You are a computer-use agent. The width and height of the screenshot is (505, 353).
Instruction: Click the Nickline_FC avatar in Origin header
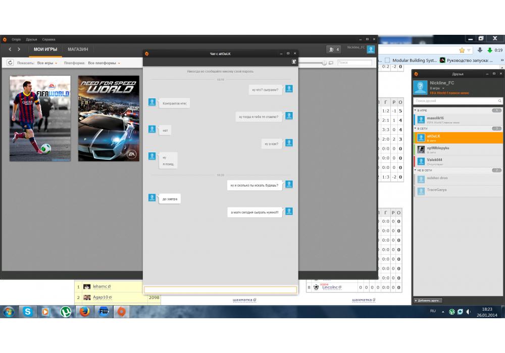coord(371,49)
